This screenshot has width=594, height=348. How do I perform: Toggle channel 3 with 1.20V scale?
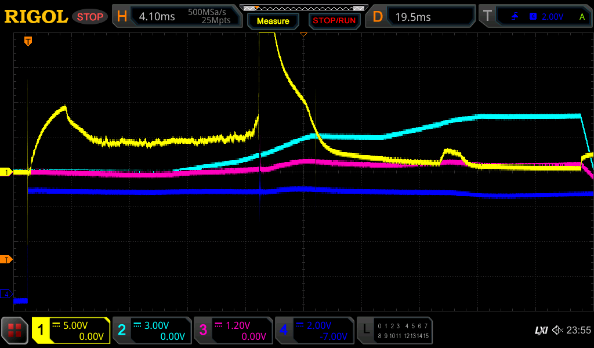[233, 331]
